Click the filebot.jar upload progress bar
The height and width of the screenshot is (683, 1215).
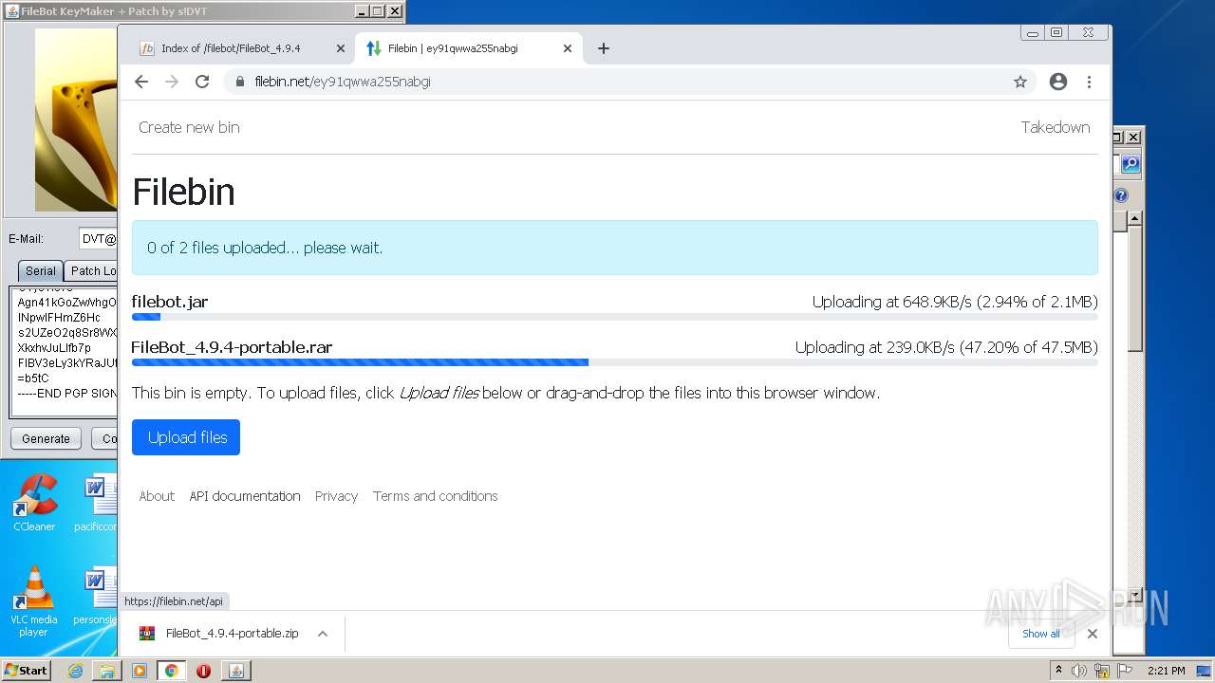[x=615, y=317]
